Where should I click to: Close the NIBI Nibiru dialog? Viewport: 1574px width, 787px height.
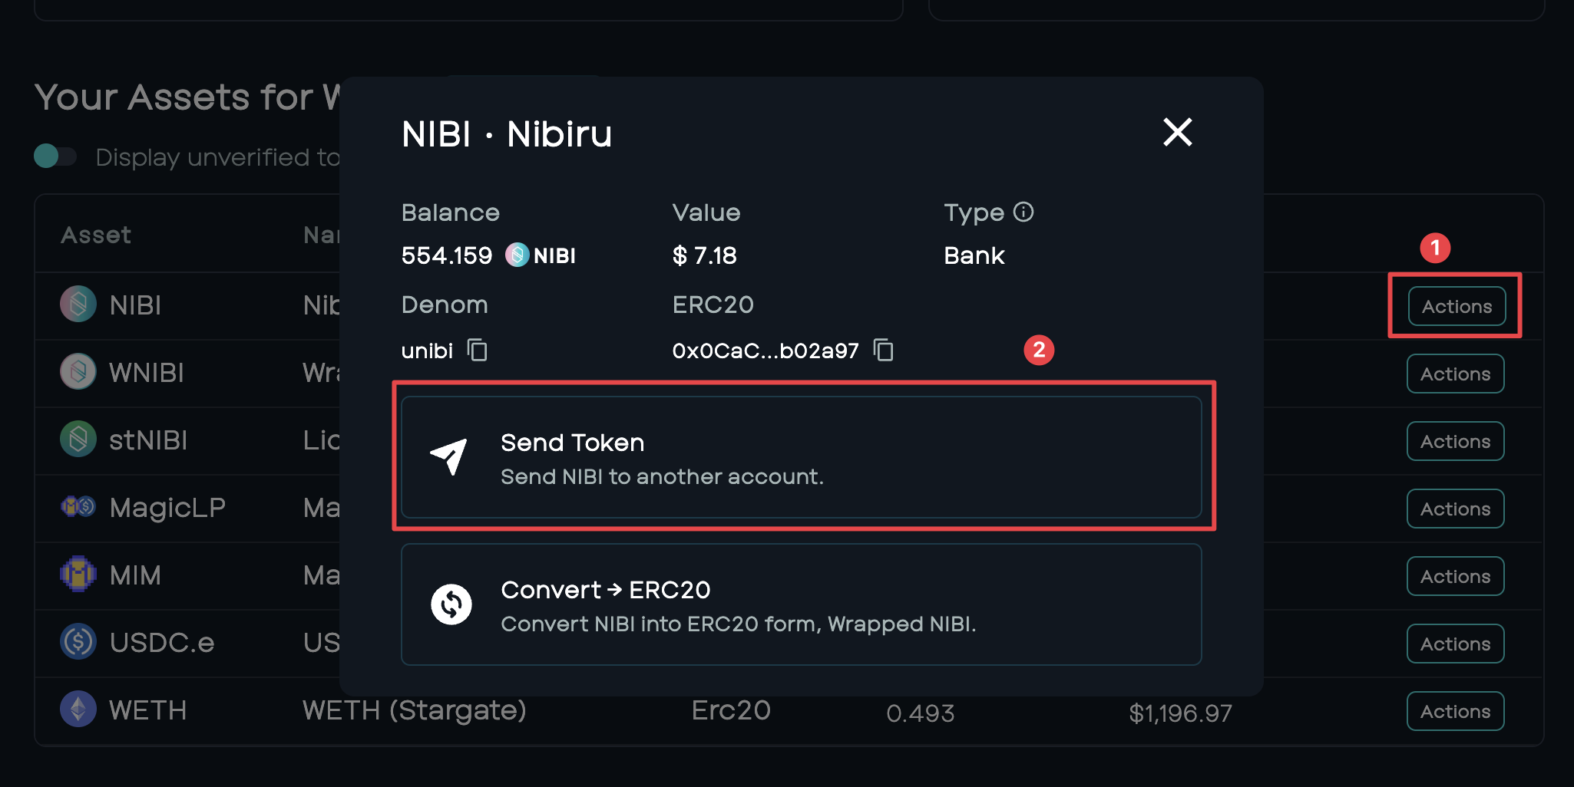[1177, 132]
